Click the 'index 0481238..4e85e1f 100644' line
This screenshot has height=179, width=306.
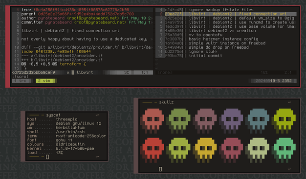coord(56,52)
